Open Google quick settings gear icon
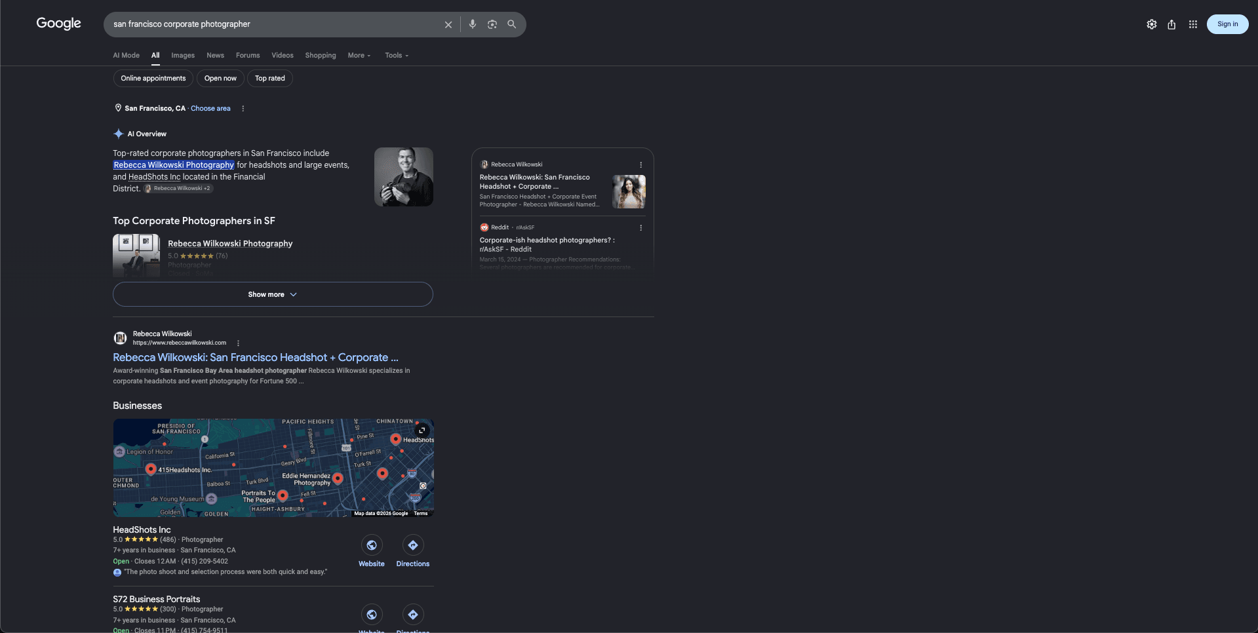The height and width of the screenshot is (633, 1258). (x=1152, y=24)
